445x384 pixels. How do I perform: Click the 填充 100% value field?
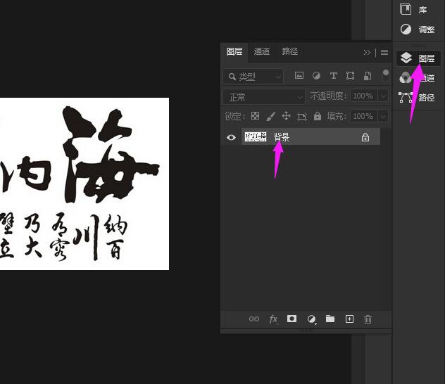point(363,116)
